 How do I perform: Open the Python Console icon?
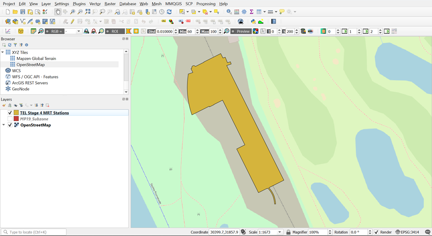point(253,21)
